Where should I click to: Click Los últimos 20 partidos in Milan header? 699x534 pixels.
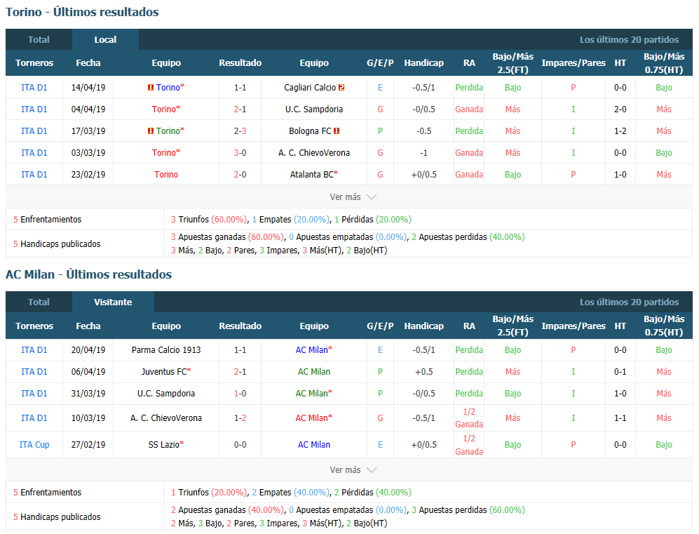(629, 302)
